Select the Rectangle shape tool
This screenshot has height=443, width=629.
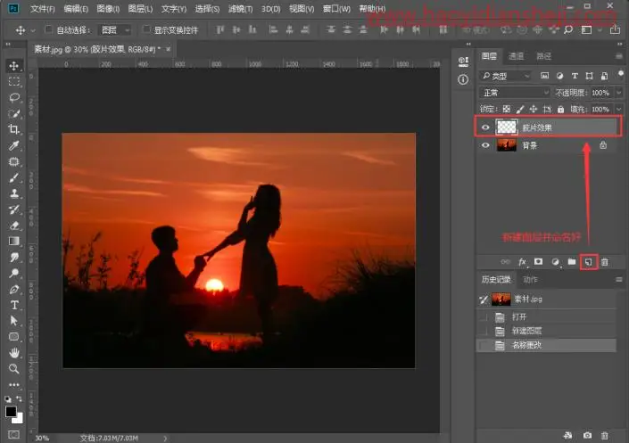pos(14,337)
